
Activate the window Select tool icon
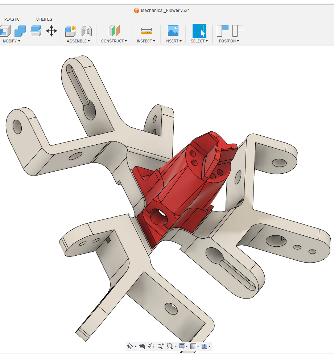pos(199,31)
